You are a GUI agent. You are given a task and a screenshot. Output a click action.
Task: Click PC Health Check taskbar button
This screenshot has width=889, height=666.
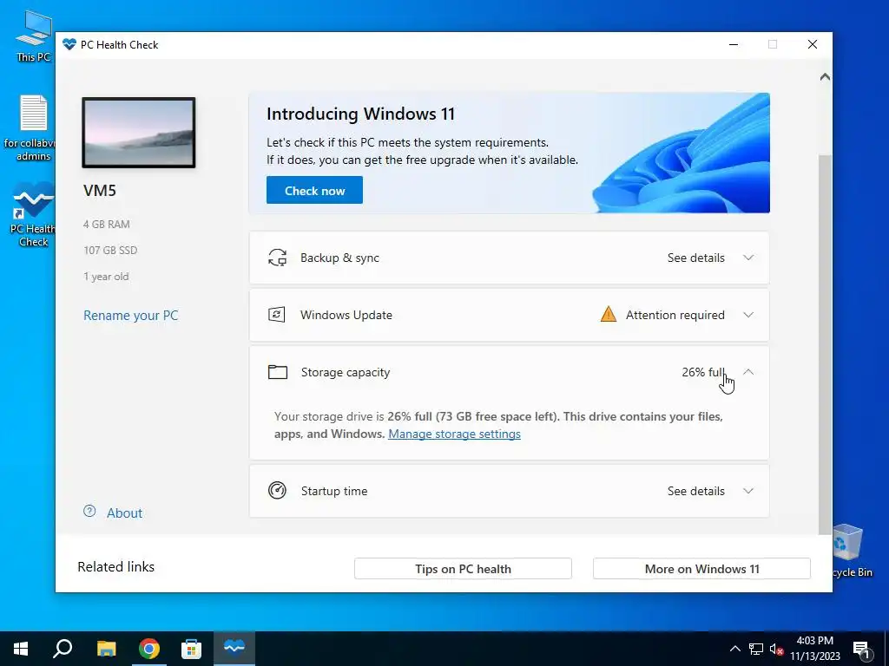(234, 649)
